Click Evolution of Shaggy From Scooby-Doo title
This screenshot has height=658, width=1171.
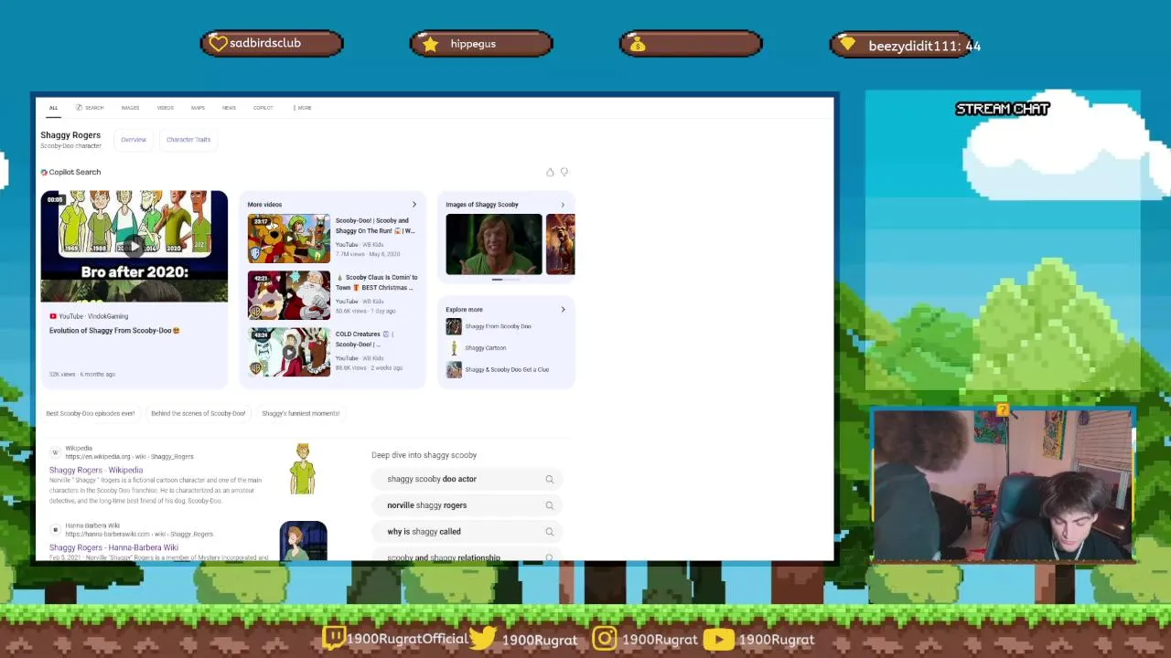[x=114, y=331]
